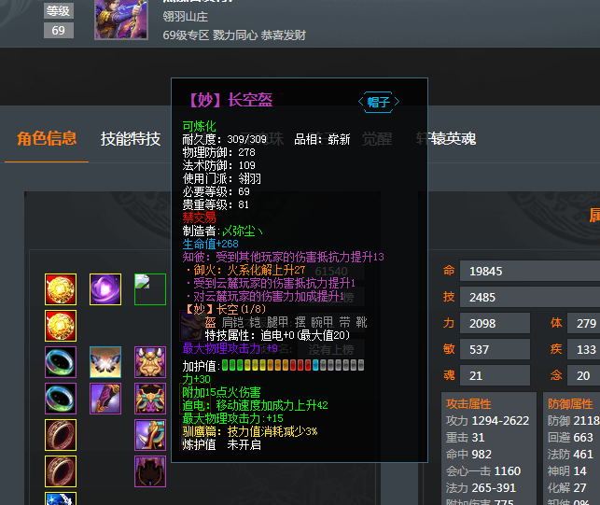Screen dimensions: 600x505
Task: Select the purple bracer equipment icon
Action: (x=105, y=399)
